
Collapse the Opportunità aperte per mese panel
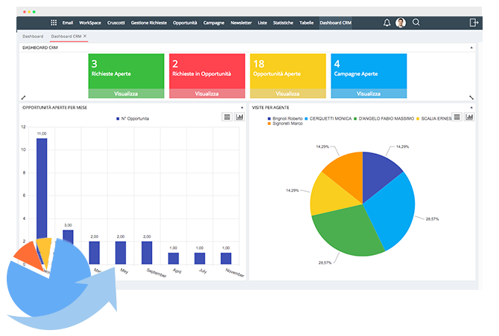tap(242, 108)
